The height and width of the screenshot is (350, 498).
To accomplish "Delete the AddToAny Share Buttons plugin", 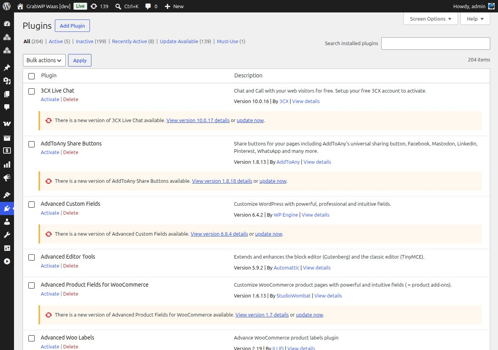I will tap(71, 152).
